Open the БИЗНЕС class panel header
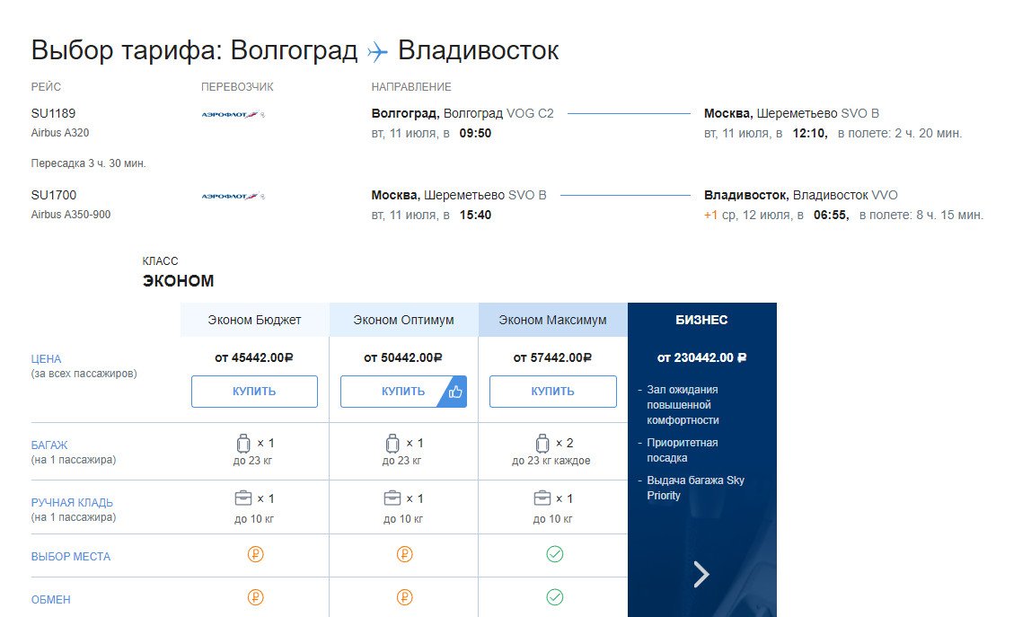The width and height of the screenshot is (1031, 617). tap(701, 320)
